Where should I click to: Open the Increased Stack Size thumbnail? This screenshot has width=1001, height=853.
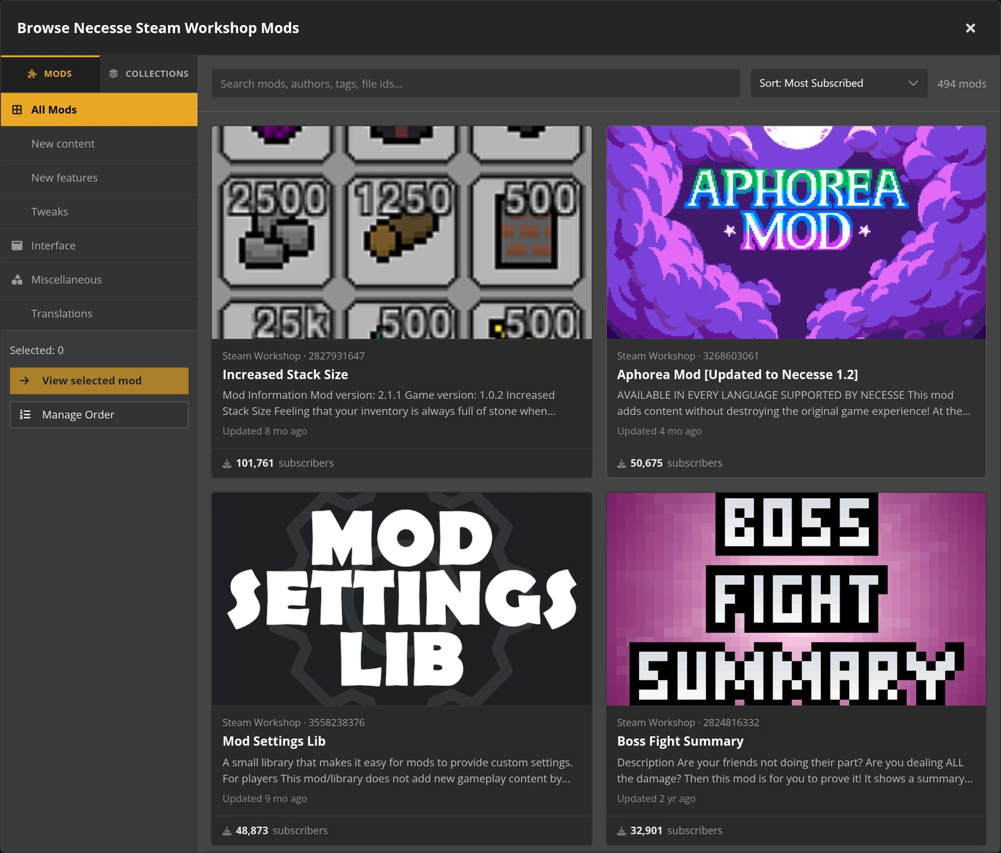[402, 232]
